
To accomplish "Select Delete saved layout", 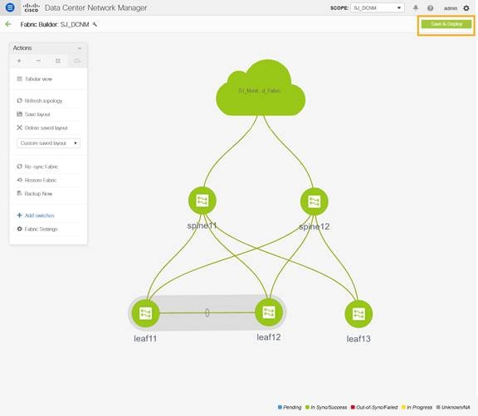I will point(42,128).
